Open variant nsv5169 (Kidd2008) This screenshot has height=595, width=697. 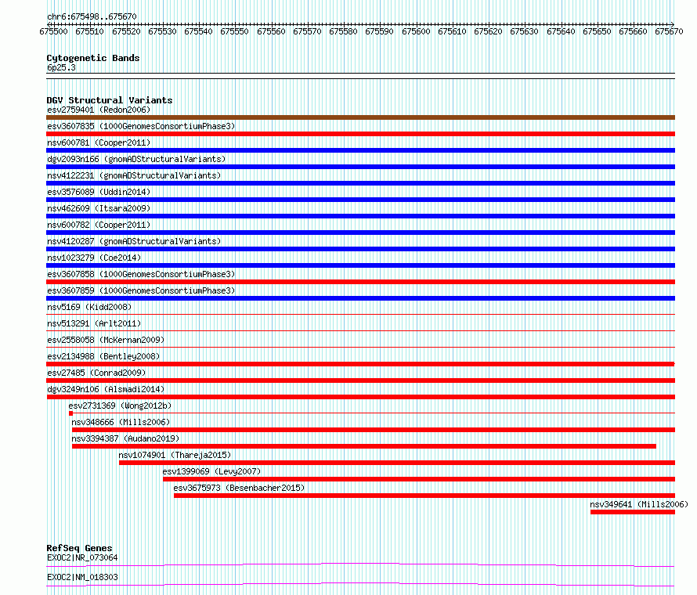(89, 307)
